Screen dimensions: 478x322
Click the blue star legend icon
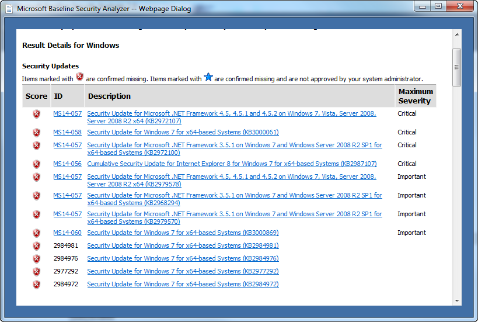208,77
